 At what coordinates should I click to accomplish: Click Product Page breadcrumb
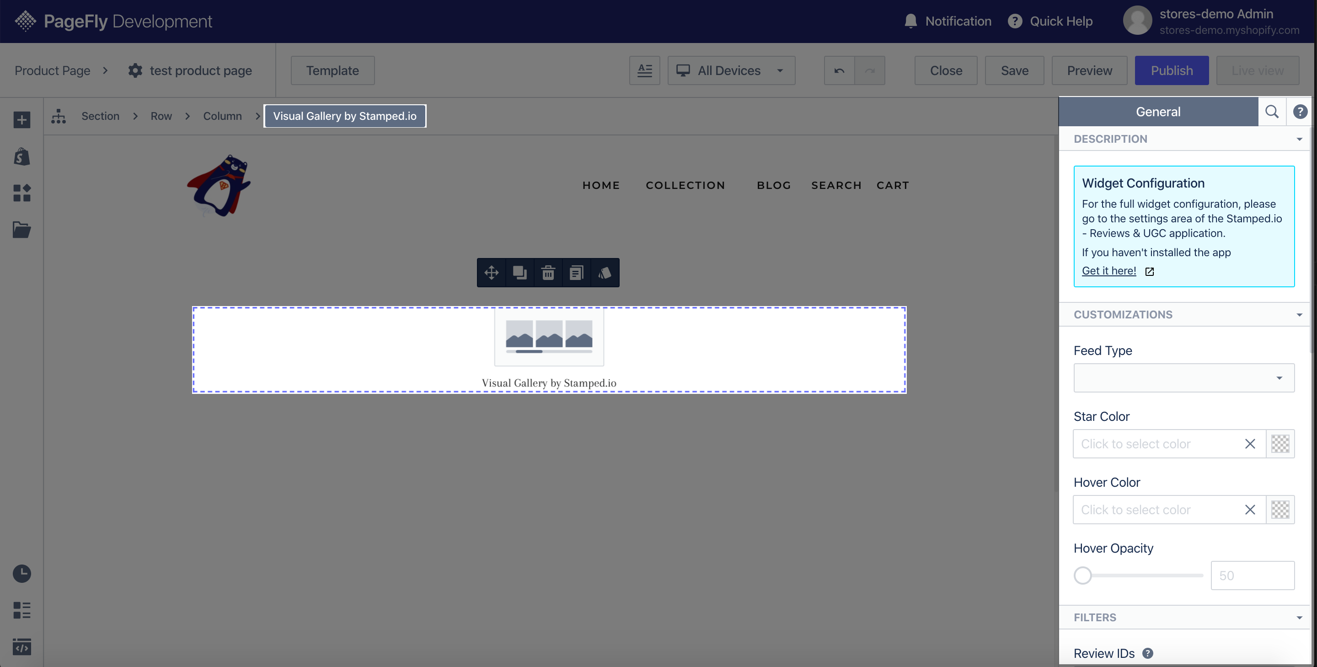(x=52, y=70)
